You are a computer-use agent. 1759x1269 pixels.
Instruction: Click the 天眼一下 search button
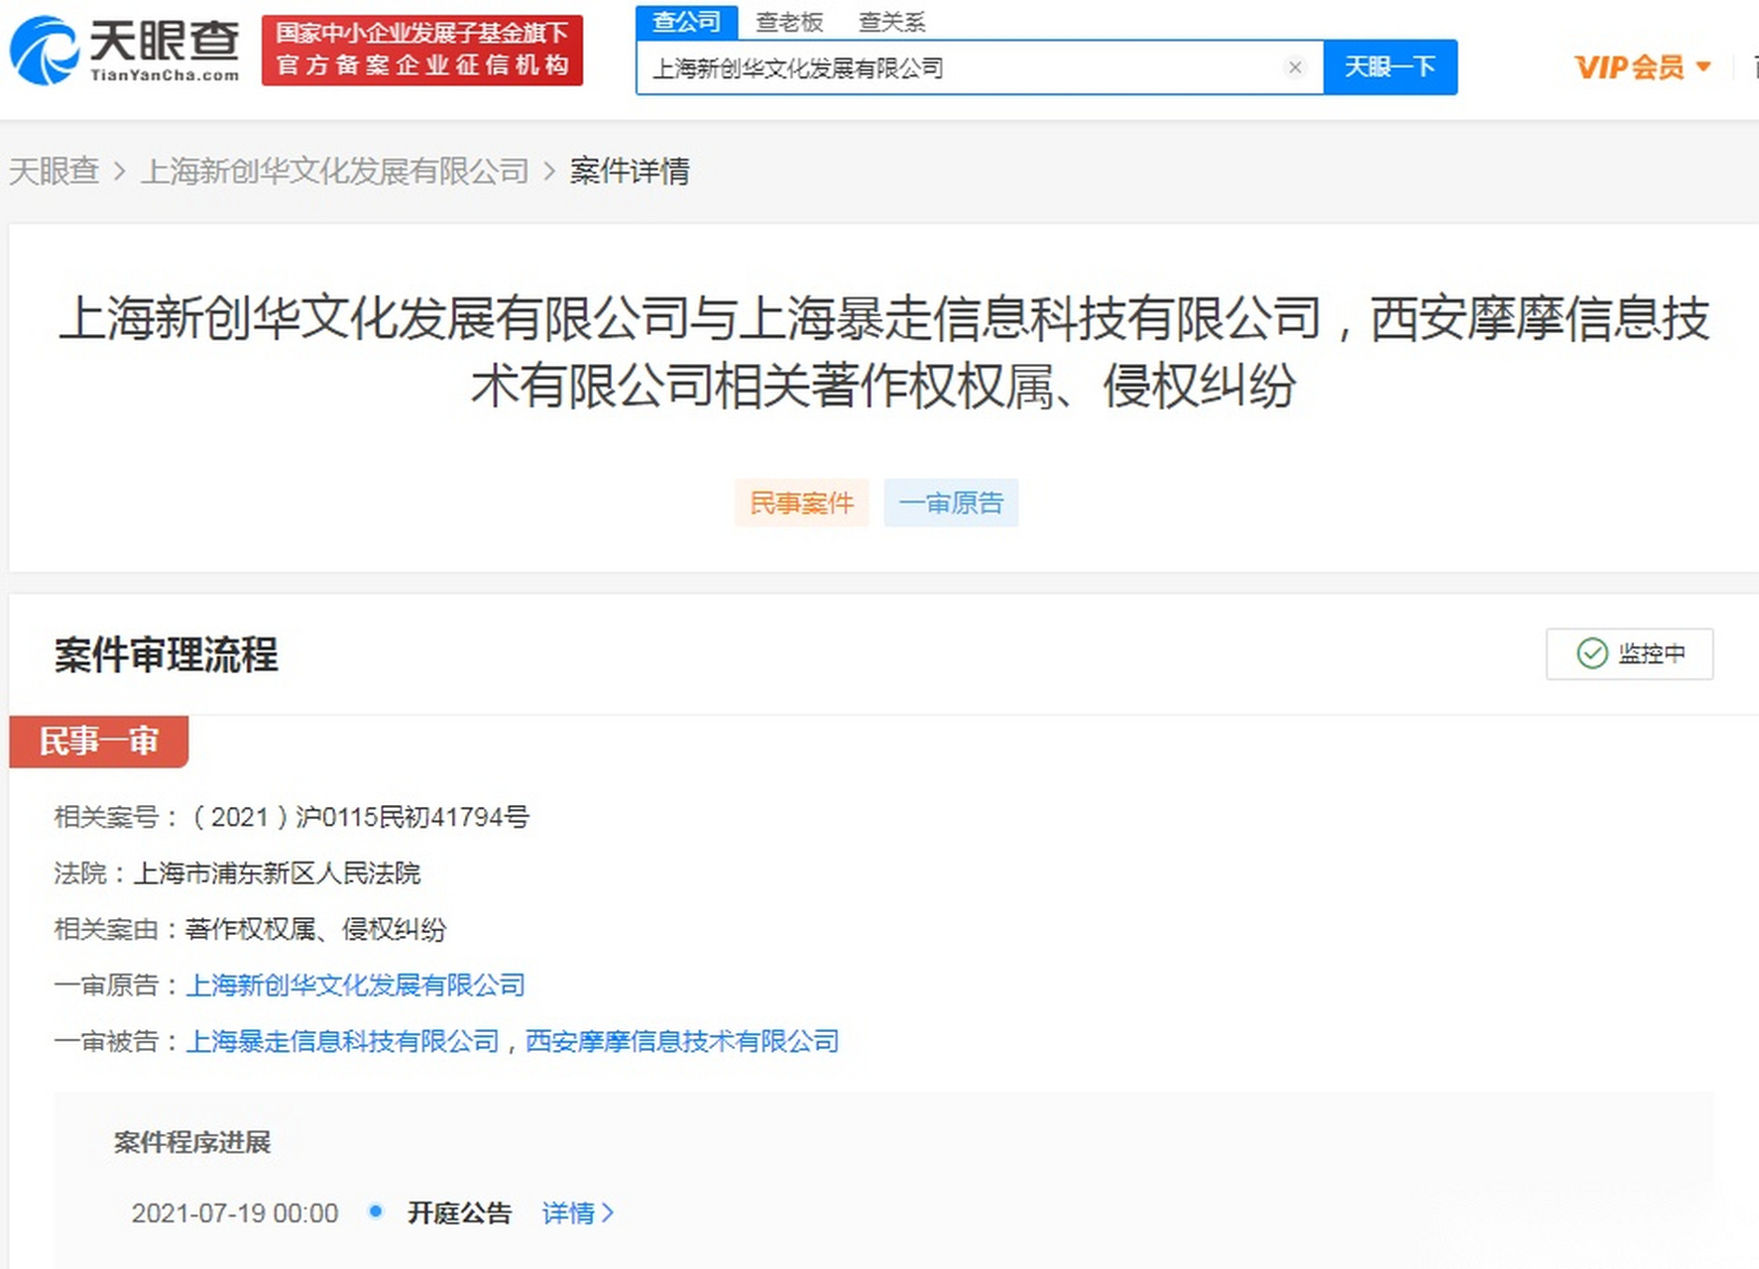1390,67
